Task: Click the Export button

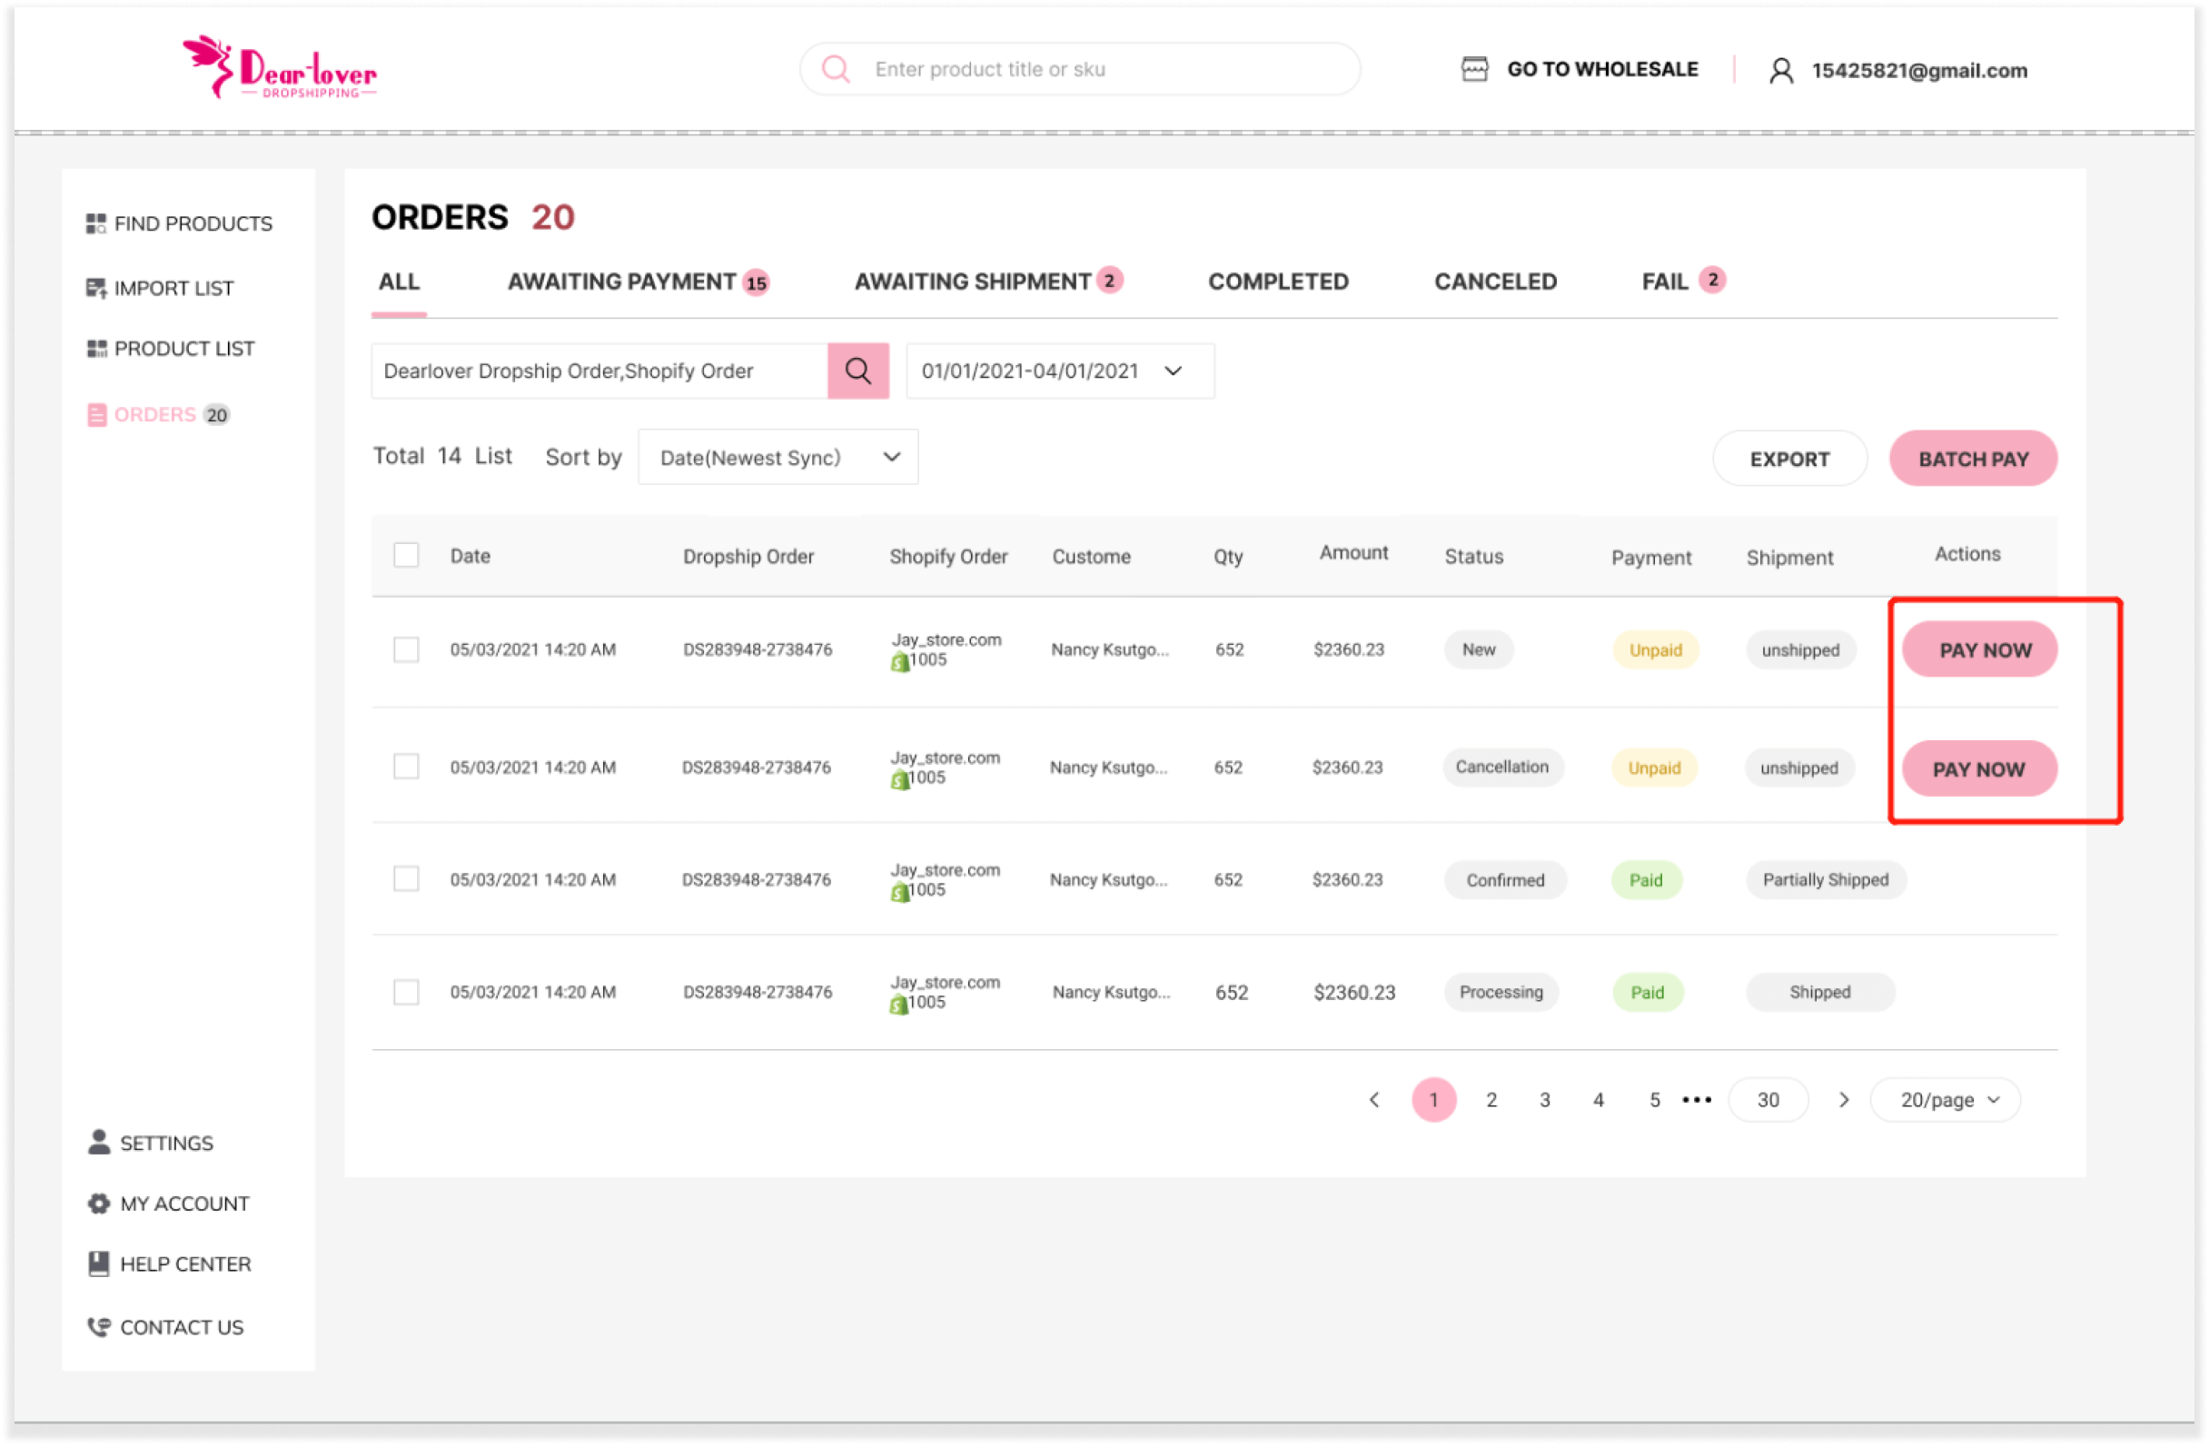Action: coord(1788,460)
